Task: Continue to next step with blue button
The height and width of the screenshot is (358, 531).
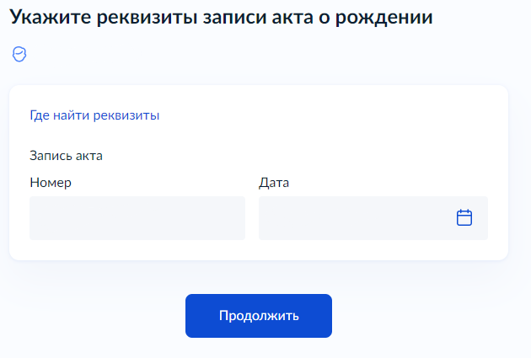Action: click(x=259, y=316)
